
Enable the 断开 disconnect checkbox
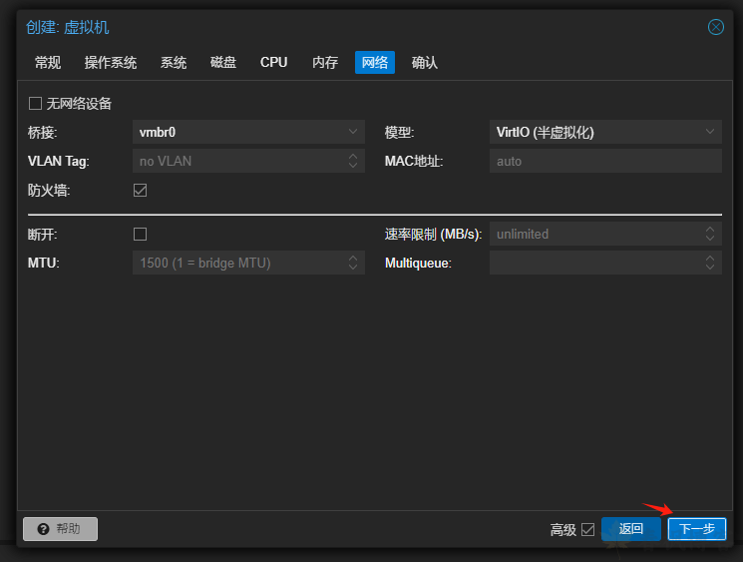click(x=140, y=234)
